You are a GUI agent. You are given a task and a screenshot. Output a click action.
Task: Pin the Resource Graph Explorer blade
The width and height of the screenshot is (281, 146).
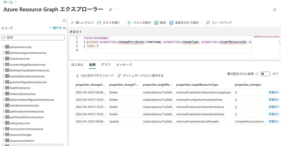point(110,10)
